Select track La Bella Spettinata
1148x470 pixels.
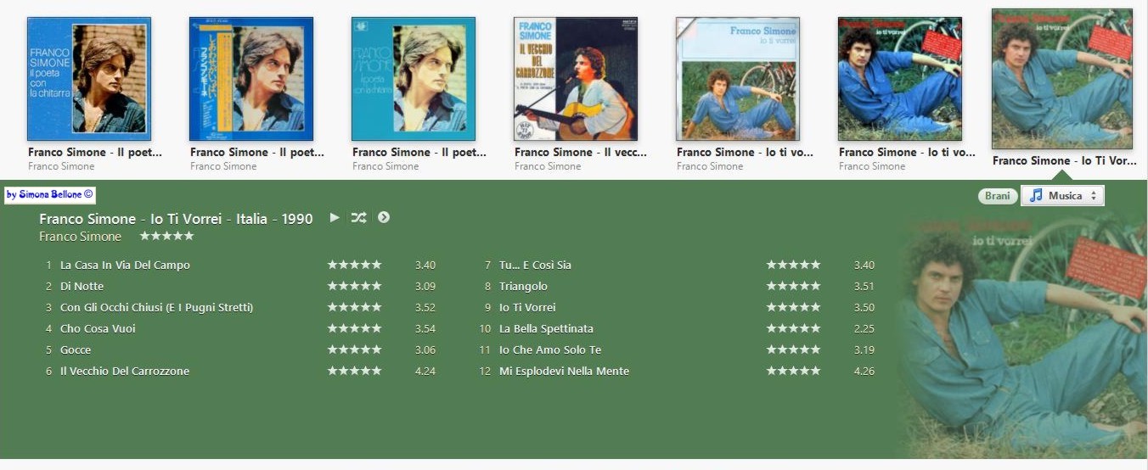tap(546, 328)
